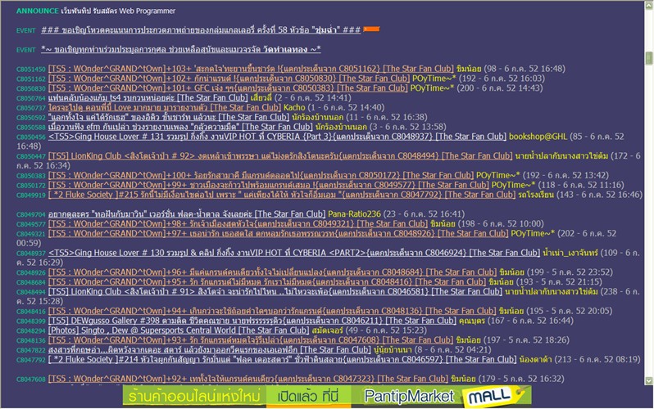Click topic ID C8047608
The height and width of the screenshot is (409, 654).
pyautogui.click(x=31, y=379)
